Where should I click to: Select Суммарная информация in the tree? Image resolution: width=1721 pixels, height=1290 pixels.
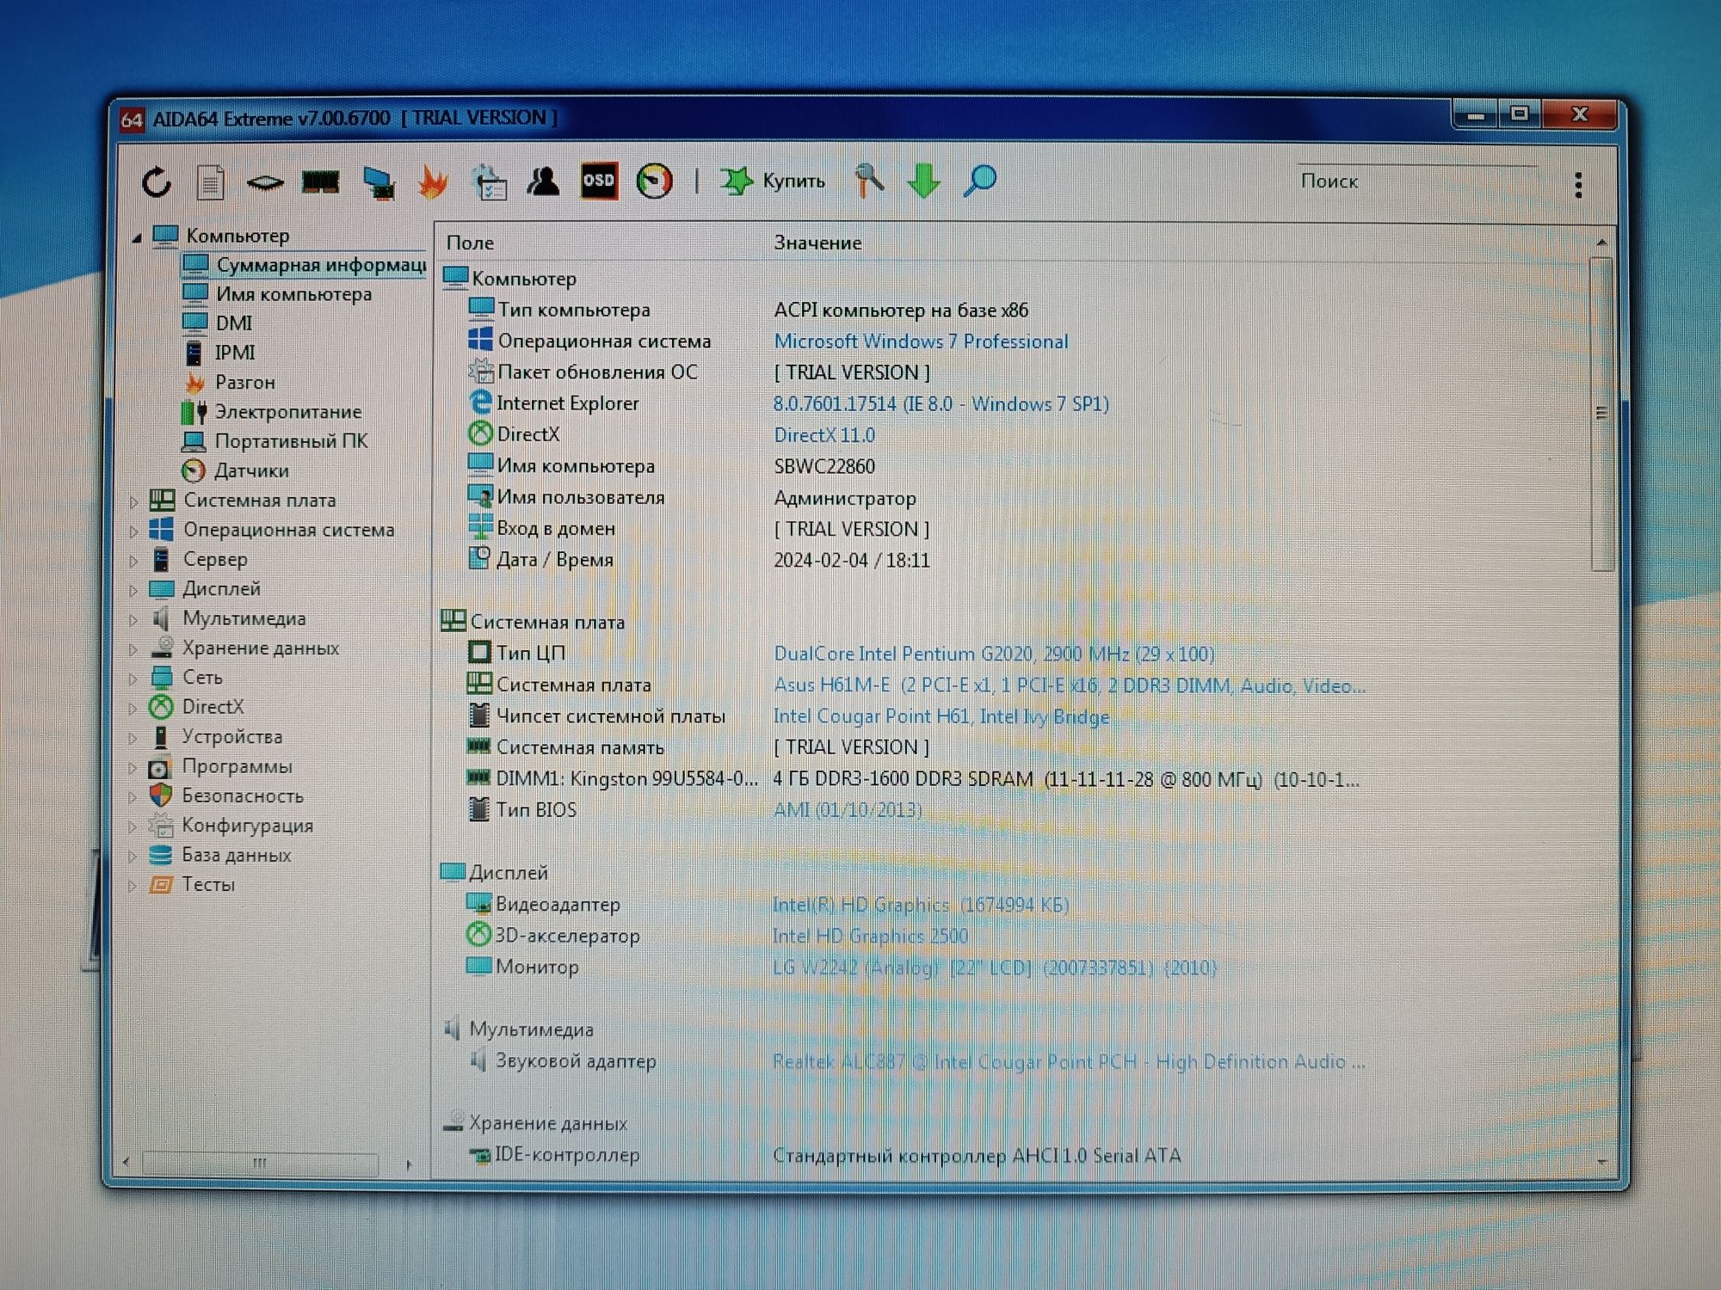305,265
